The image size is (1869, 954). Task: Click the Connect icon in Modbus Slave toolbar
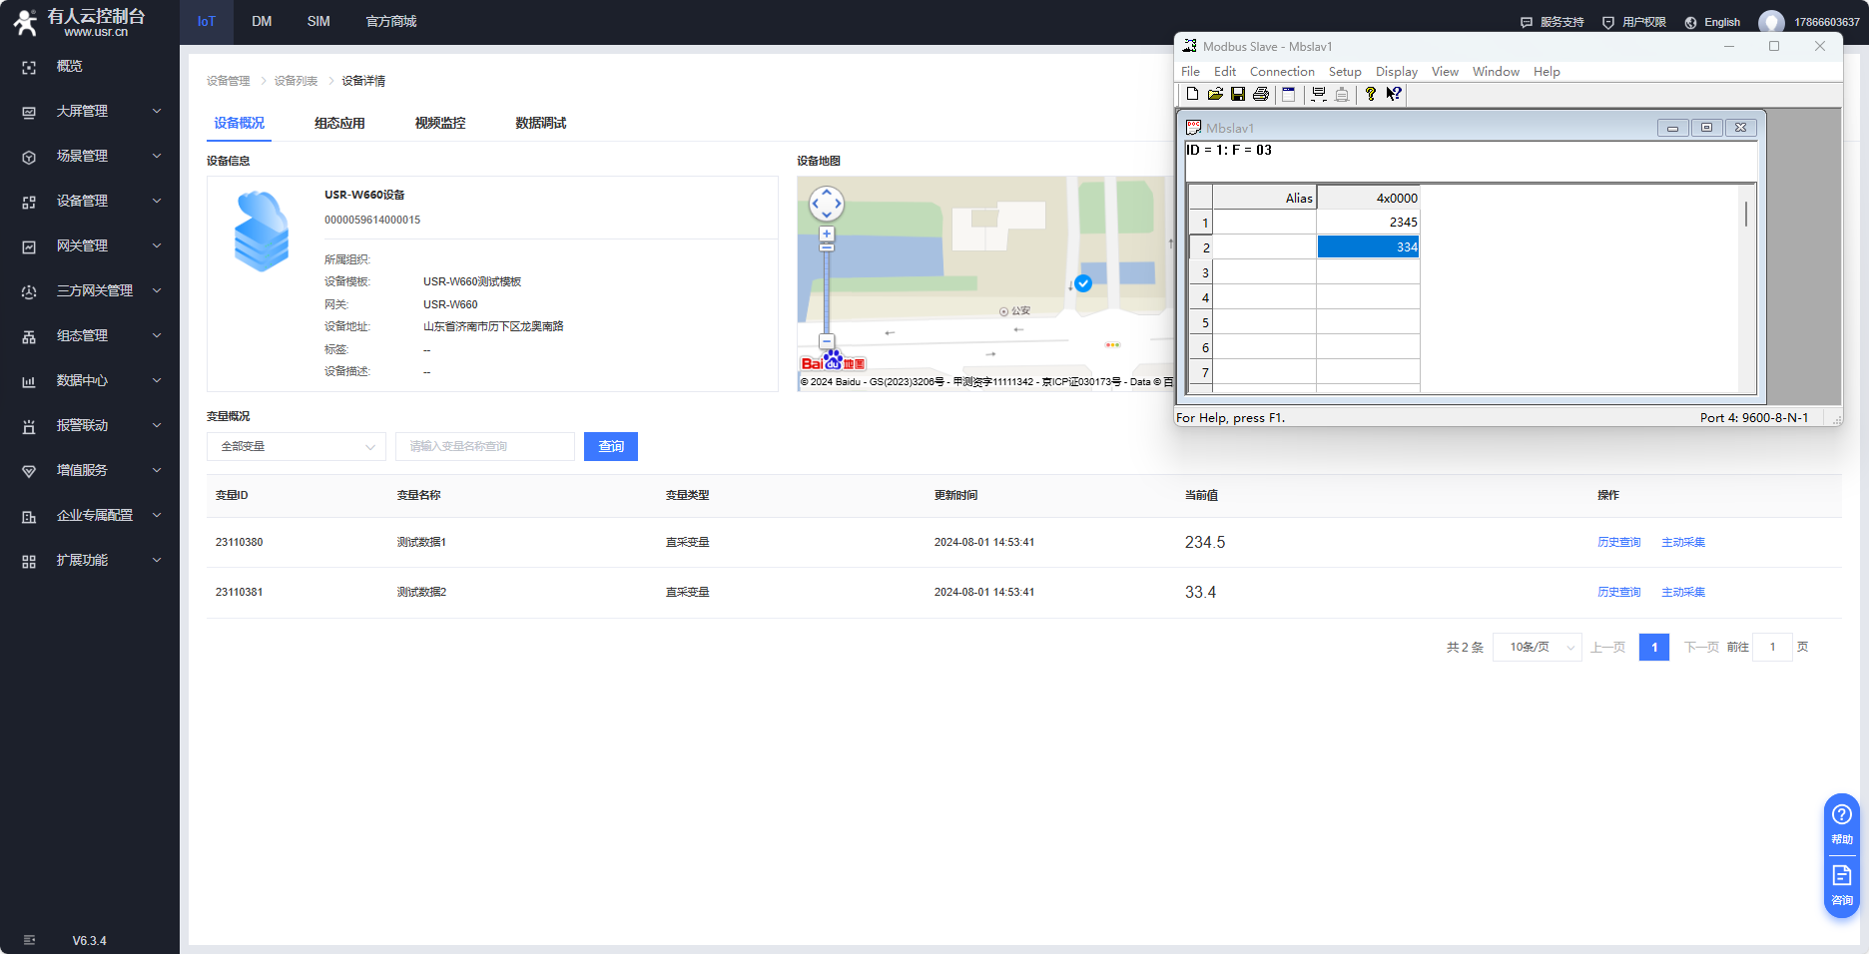(x=1319, y=94)
